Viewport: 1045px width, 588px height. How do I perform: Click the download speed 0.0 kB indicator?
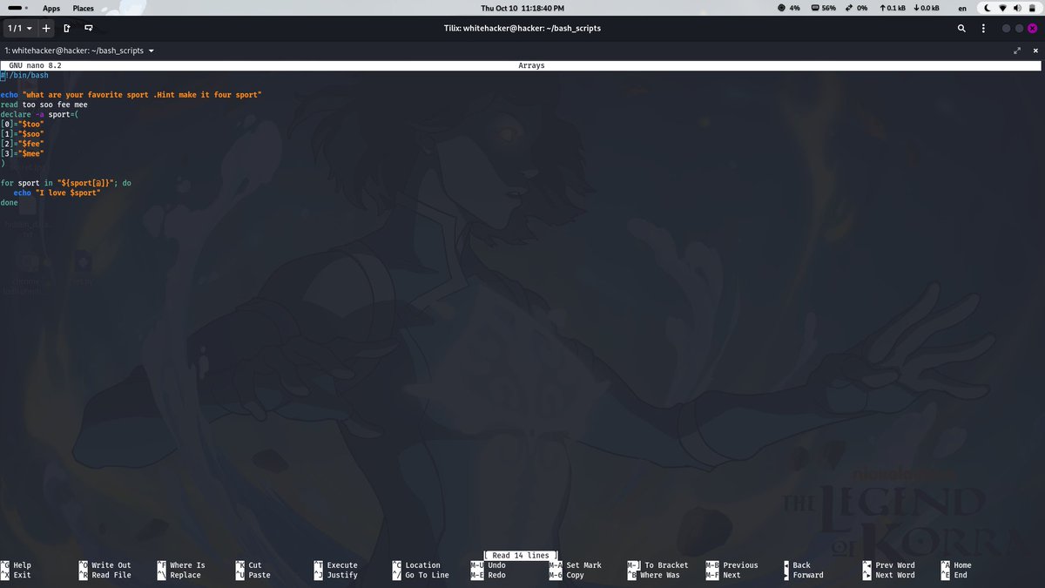(925, 8)
